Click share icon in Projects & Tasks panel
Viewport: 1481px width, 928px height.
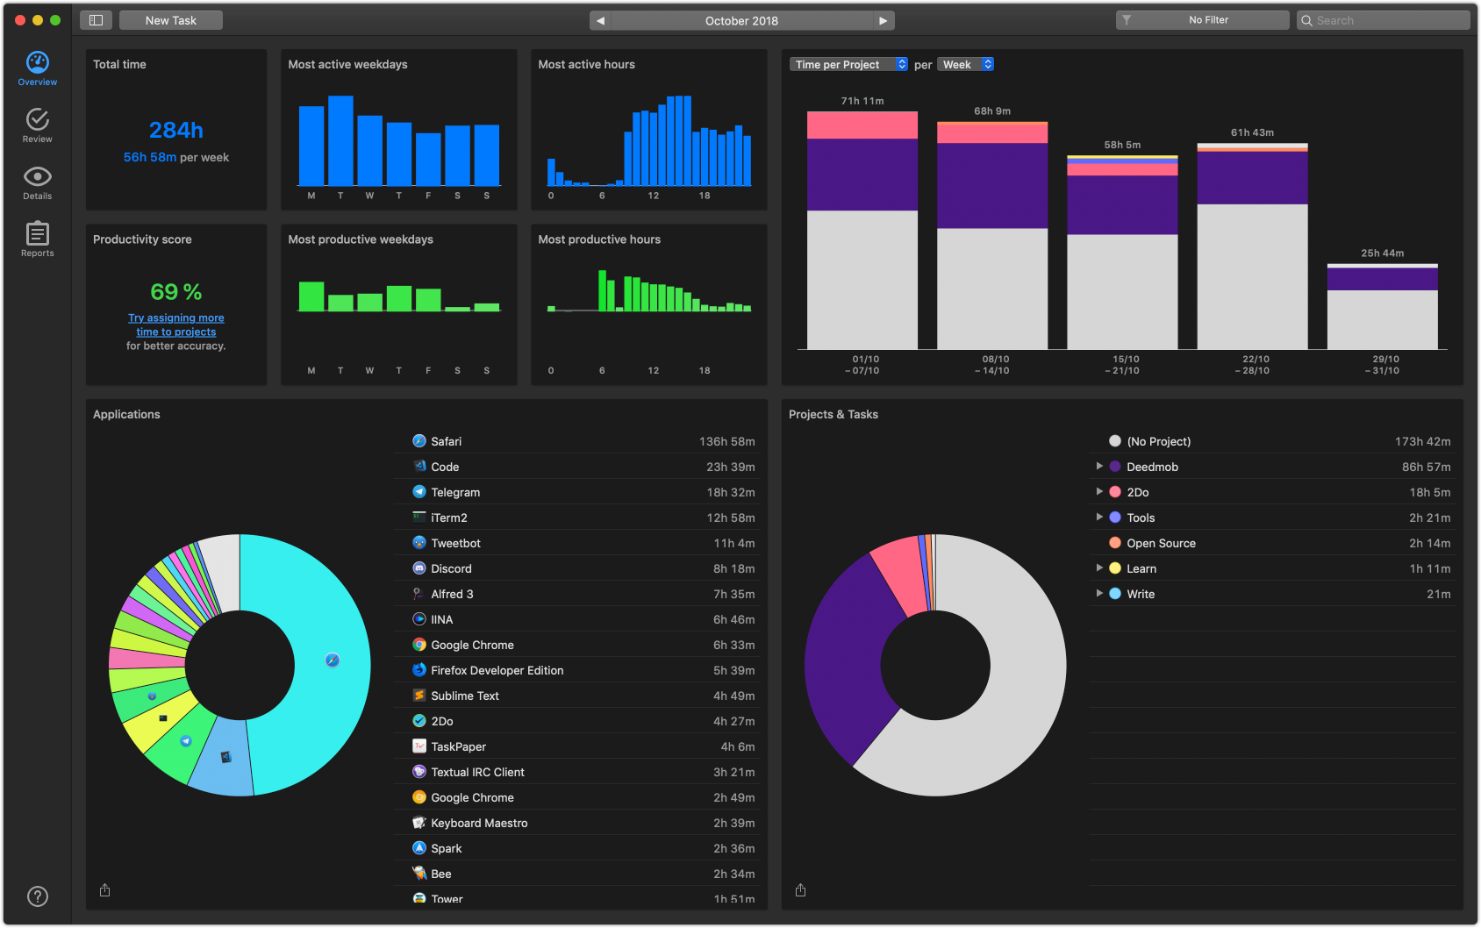pyautogui.click(x=801, y=890)
